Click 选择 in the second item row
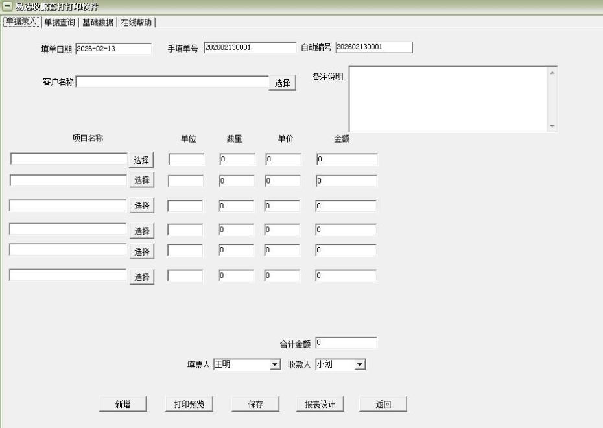Viewport: 603px width, 428px height. point(141,180)
